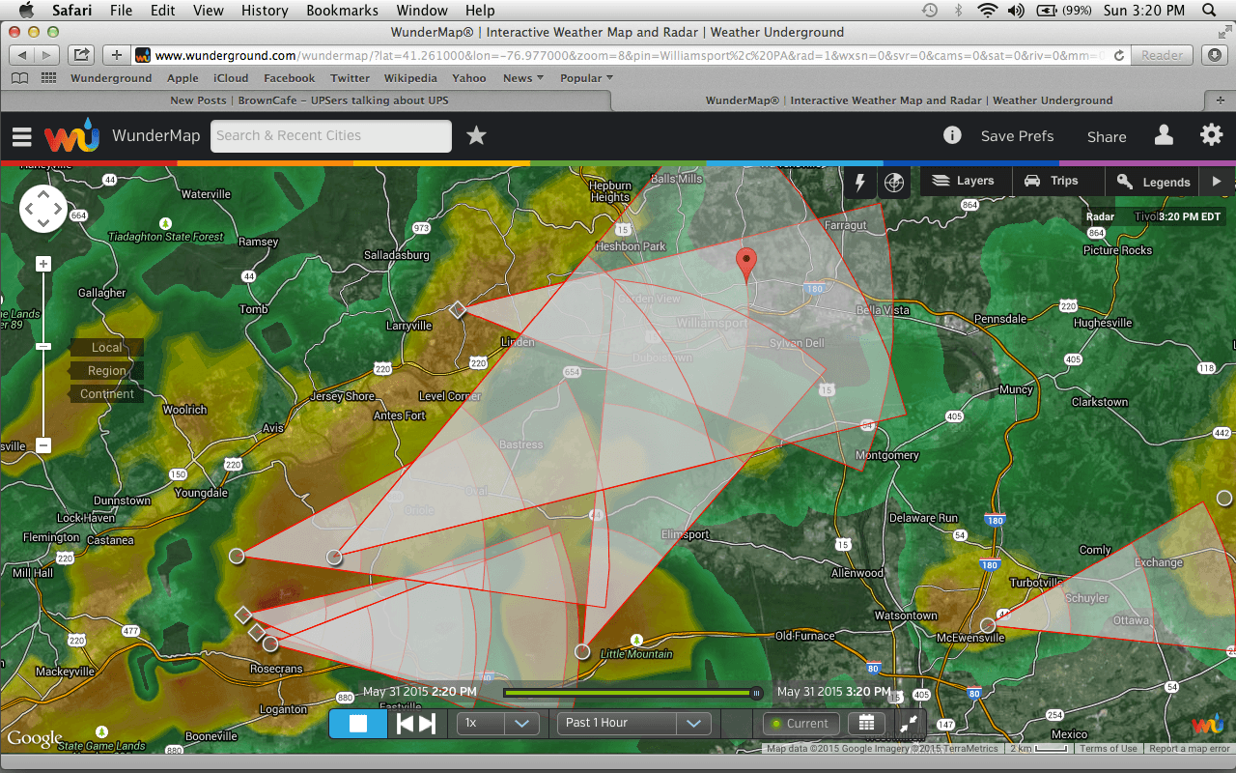Click the collapse map size icon

tap(909, 723)
